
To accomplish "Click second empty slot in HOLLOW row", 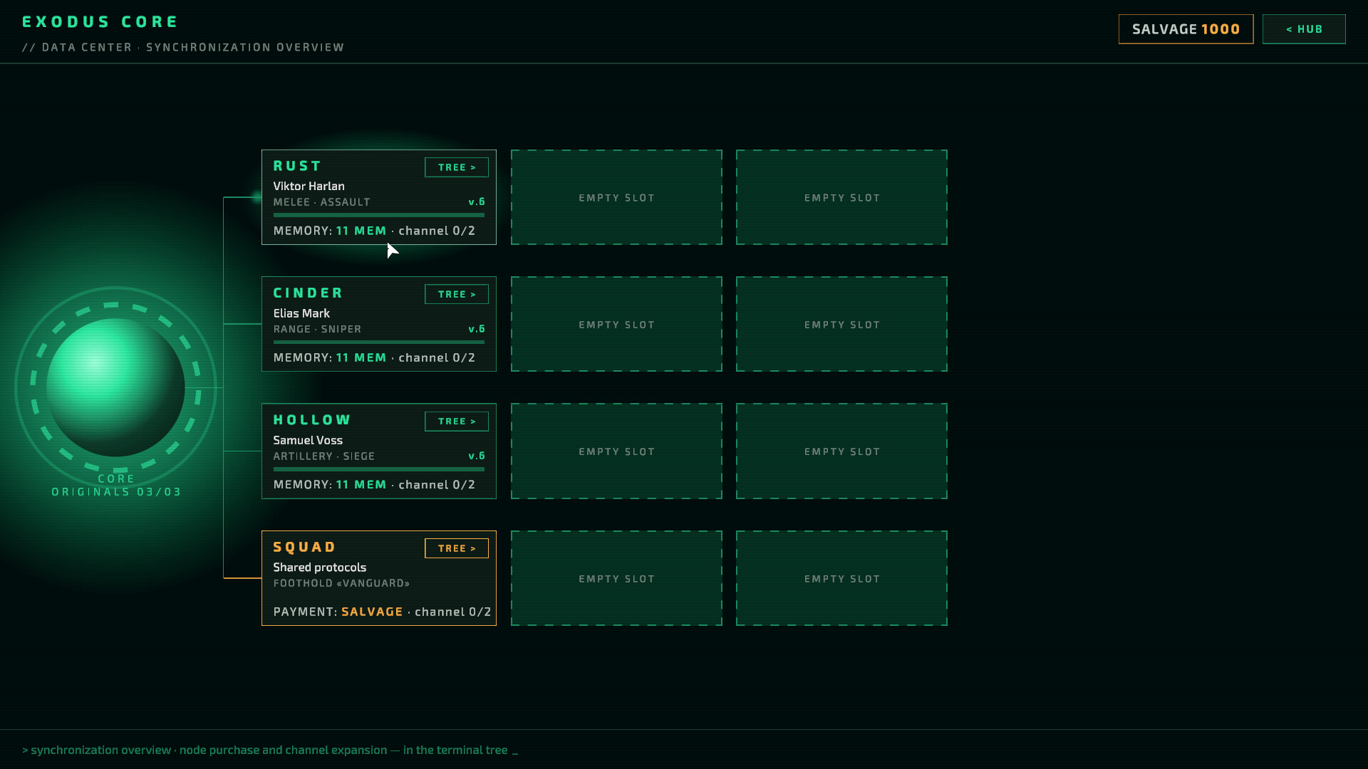I will [841, 451].
